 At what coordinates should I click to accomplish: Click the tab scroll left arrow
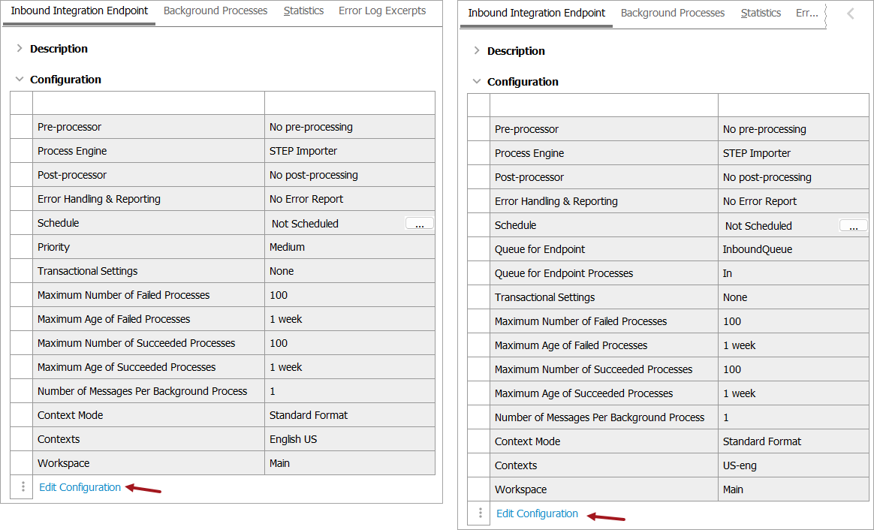850,14
